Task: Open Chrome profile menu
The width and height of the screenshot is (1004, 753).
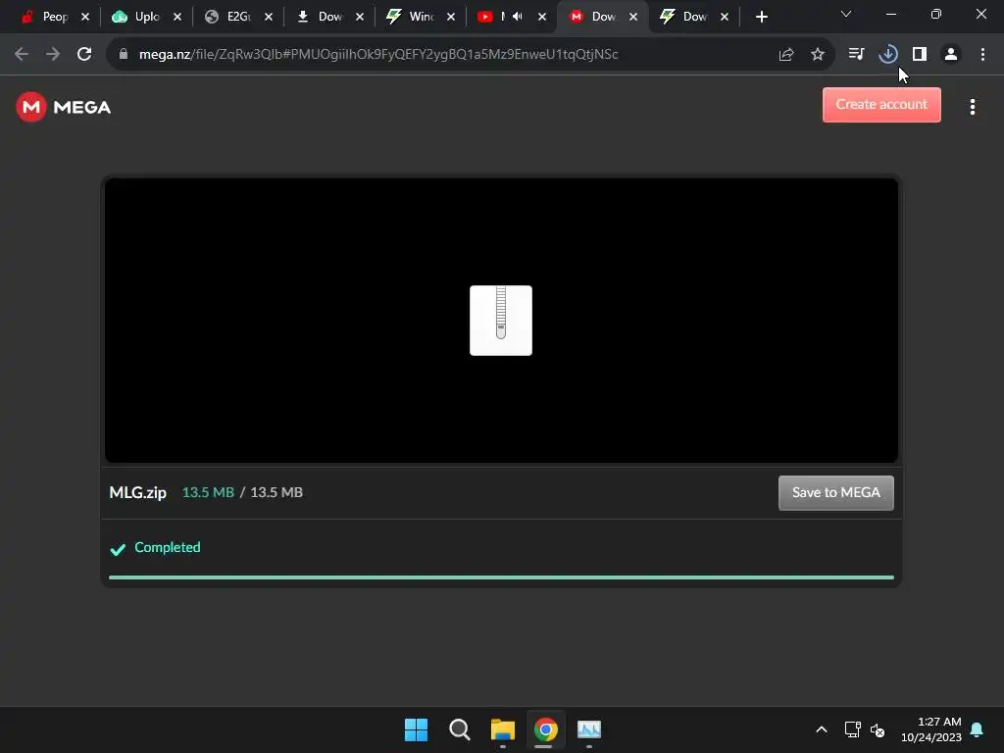Action: tap(951, 55)
